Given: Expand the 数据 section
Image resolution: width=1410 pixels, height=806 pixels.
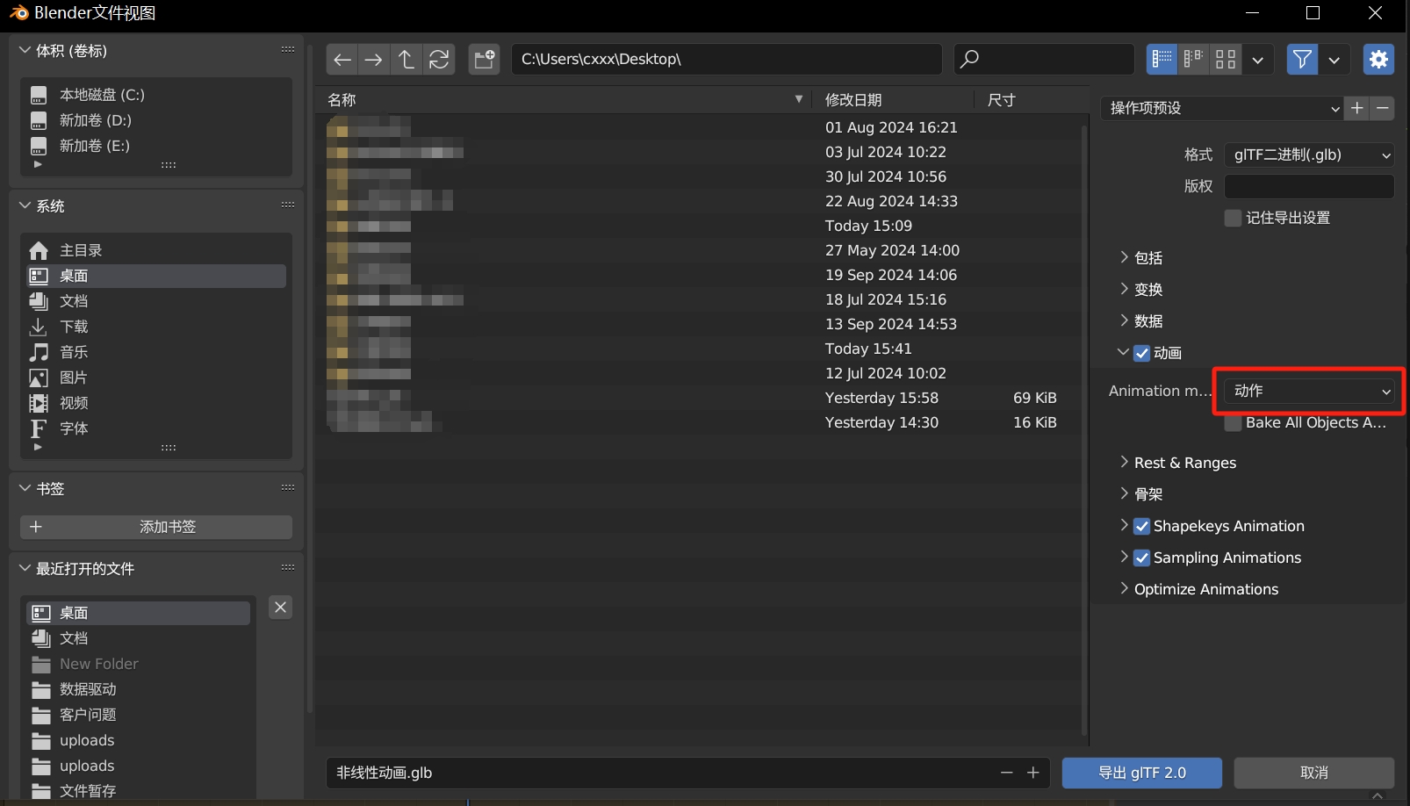Looking at the screenshot, I should coord(1124,320).
